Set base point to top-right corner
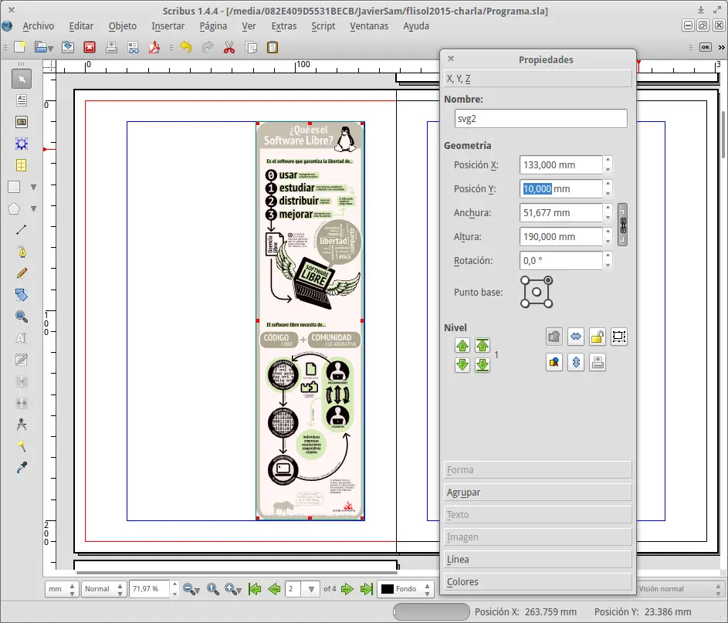728x623 pixels. pyautogui.click(x=548, y=280)
